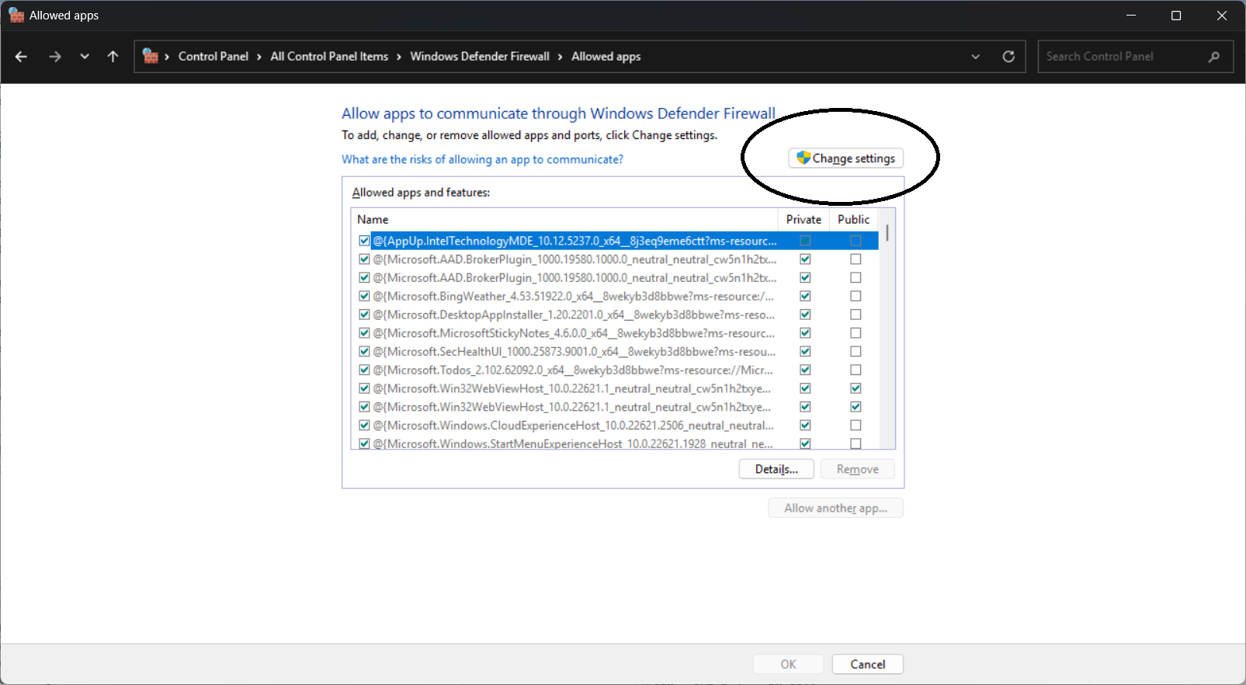
Task: Open recent locations dropdown arrow
Action: tap(85, 57)
